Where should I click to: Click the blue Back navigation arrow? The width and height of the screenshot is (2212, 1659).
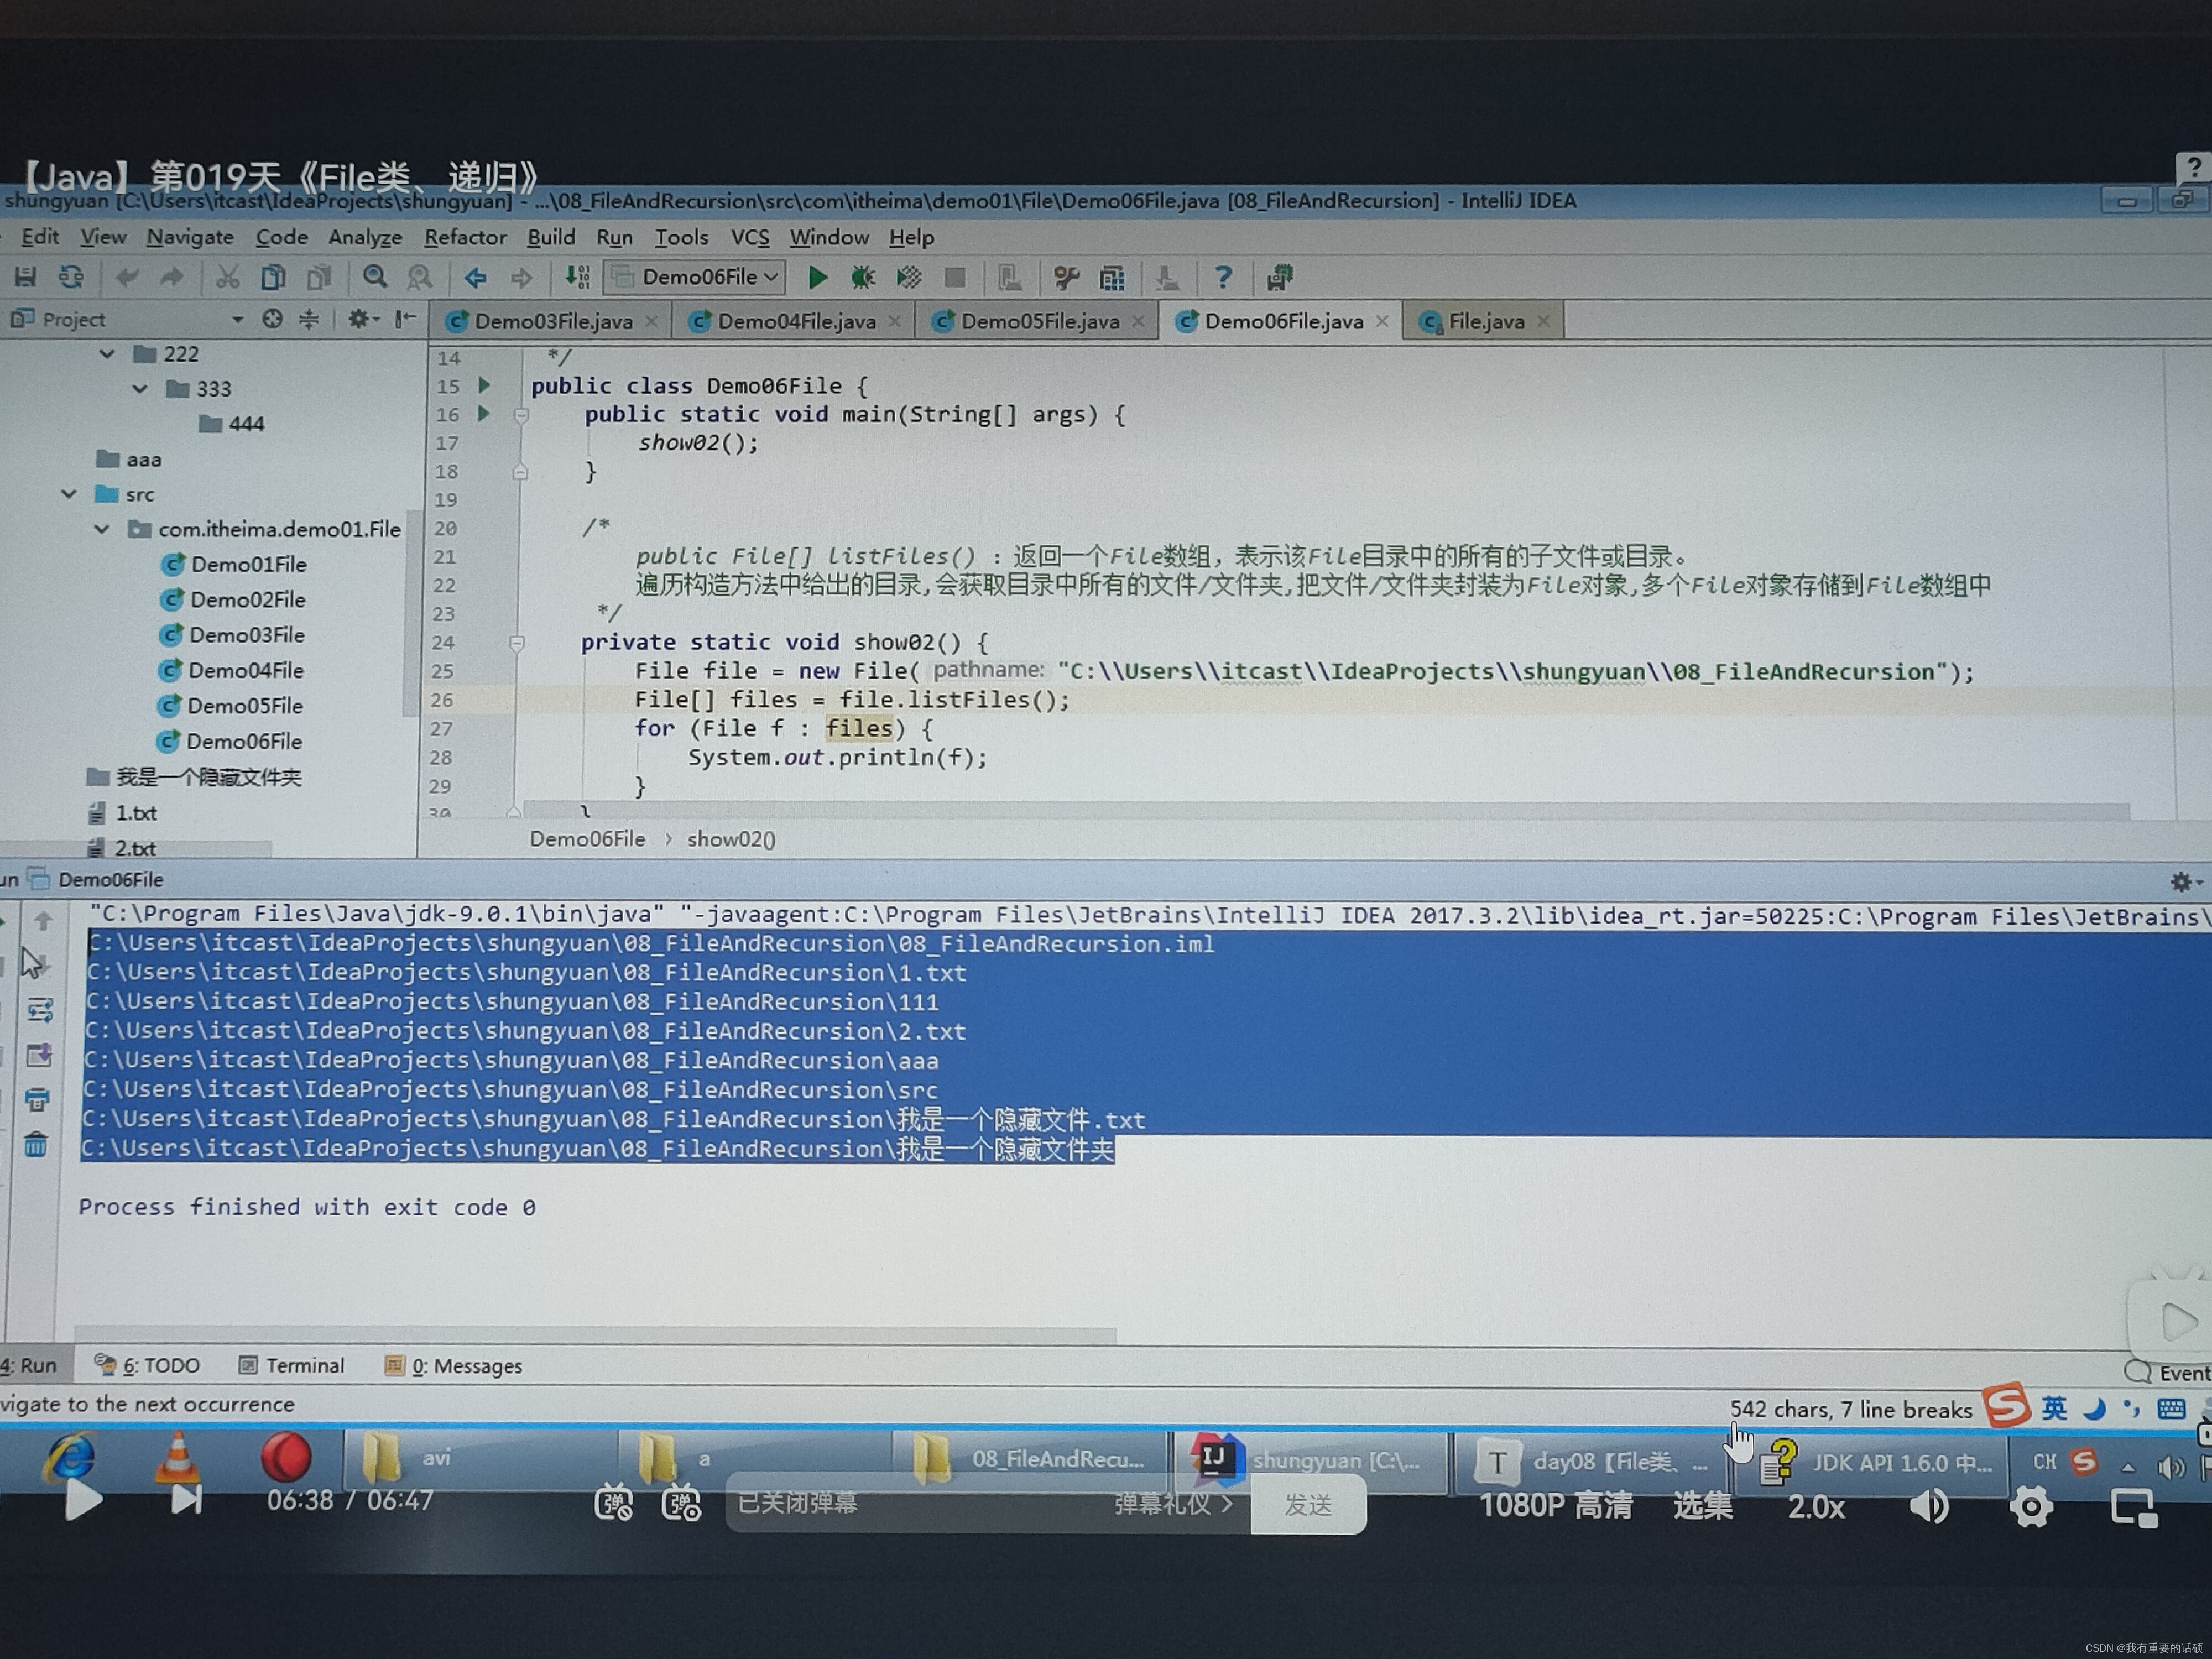(x=476, y=277)
